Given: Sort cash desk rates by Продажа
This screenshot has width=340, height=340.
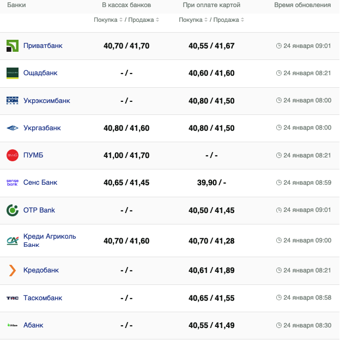Looking at the screenshot, I should coord(144,20).
